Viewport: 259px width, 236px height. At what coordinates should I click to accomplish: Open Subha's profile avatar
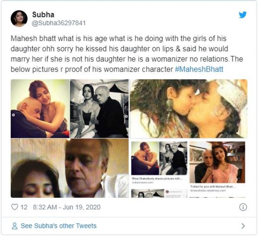click(19, 18)
